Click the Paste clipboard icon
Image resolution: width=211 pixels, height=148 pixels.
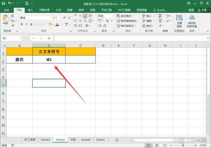click(6, 19)
